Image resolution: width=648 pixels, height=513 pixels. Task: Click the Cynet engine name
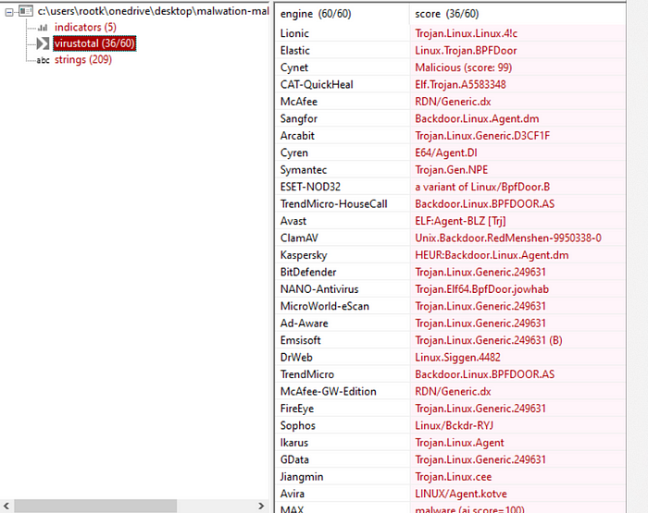pos(293,67)
